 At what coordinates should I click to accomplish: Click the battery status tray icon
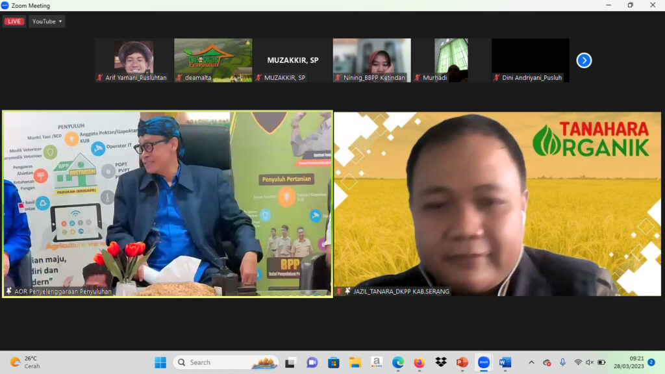coord(601,362)
